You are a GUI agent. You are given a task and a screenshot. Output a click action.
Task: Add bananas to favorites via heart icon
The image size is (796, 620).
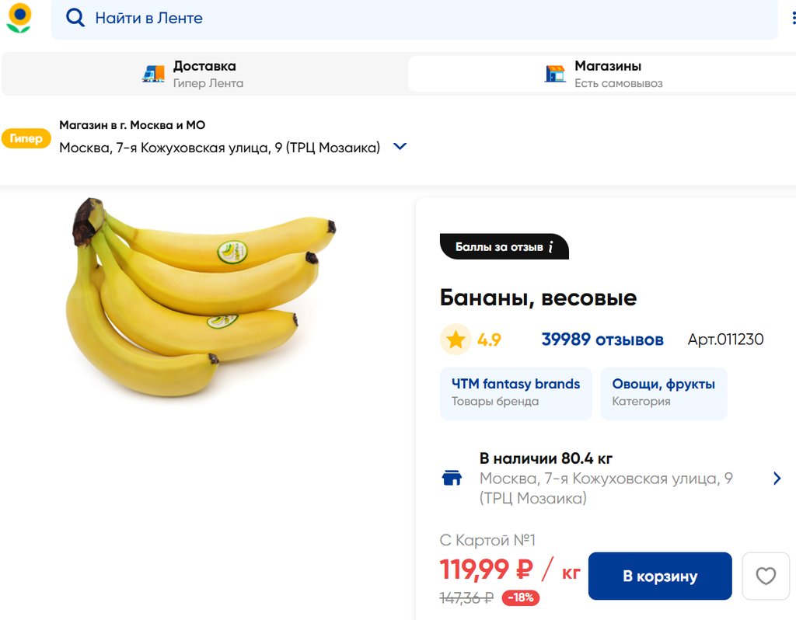tap(766, 576)
